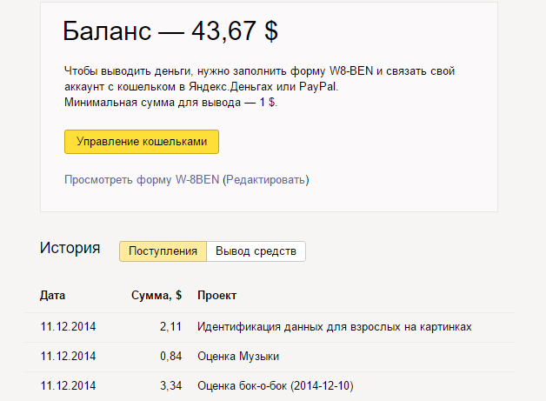Open the Просмотреть форму W-8BEN link

click(142, 180)
